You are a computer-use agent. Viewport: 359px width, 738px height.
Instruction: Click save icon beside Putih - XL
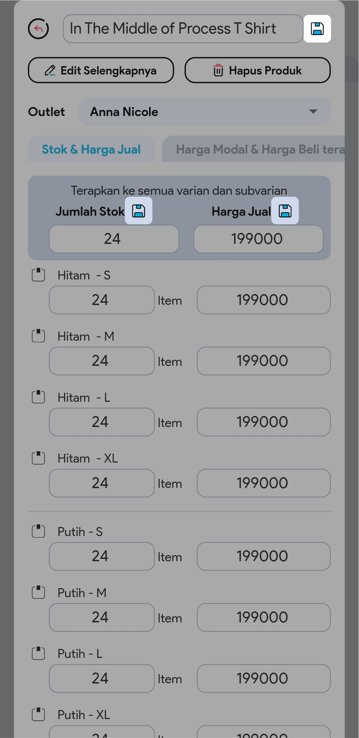[38, 714]
